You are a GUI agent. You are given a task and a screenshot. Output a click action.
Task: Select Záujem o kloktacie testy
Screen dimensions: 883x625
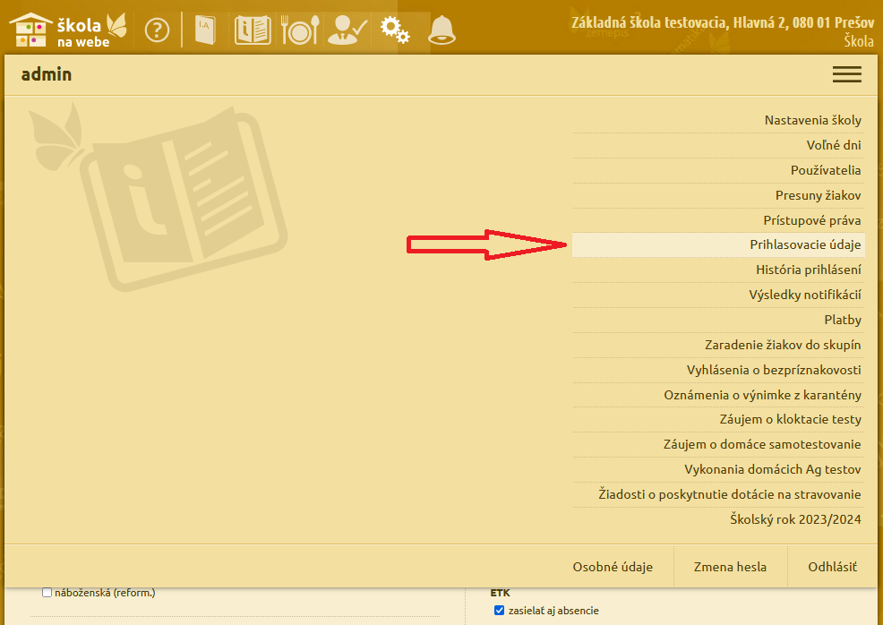coord(718,419)
